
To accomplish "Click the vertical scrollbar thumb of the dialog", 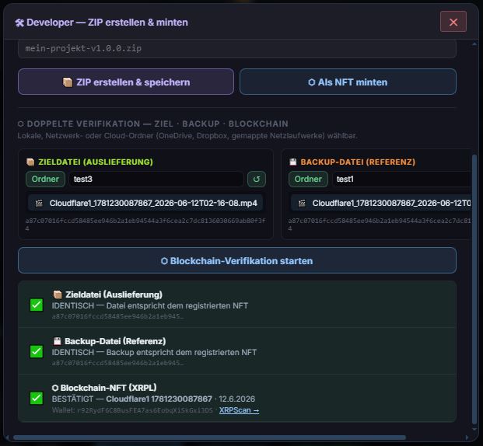I will [474, 289].
